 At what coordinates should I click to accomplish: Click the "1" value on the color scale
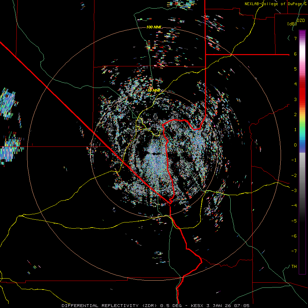[x=295, y=130]
